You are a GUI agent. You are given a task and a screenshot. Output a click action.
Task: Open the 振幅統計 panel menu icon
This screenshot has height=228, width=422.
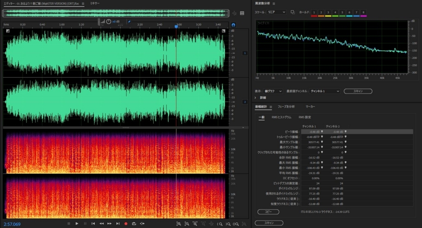270,107
